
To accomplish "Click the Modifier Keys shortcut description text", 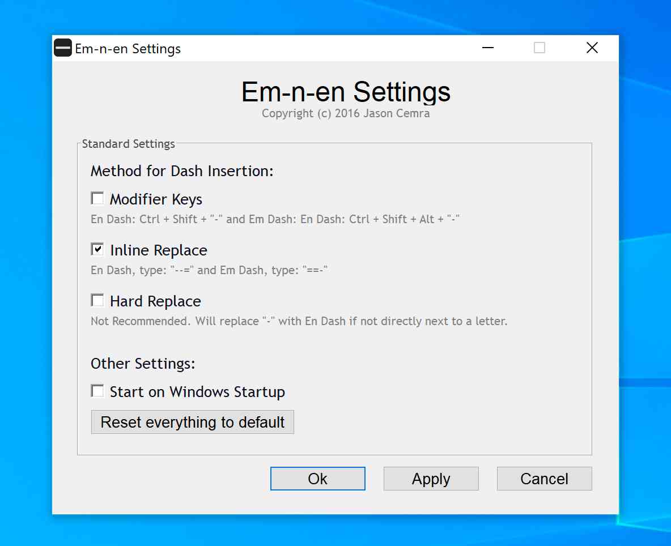I will [x=275, y=219].
